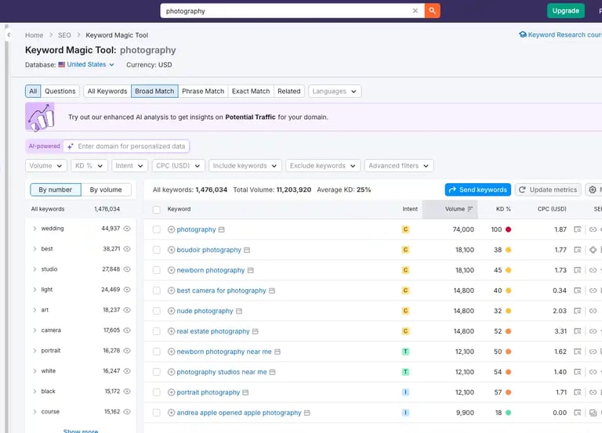Viewport: 602px width, 433px height.
Task: Add 'best camera for photography' plus icon
Action: tap(171, 290)
